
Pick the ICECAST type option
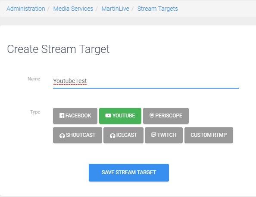pyautogui.click(x=123, y=135)
